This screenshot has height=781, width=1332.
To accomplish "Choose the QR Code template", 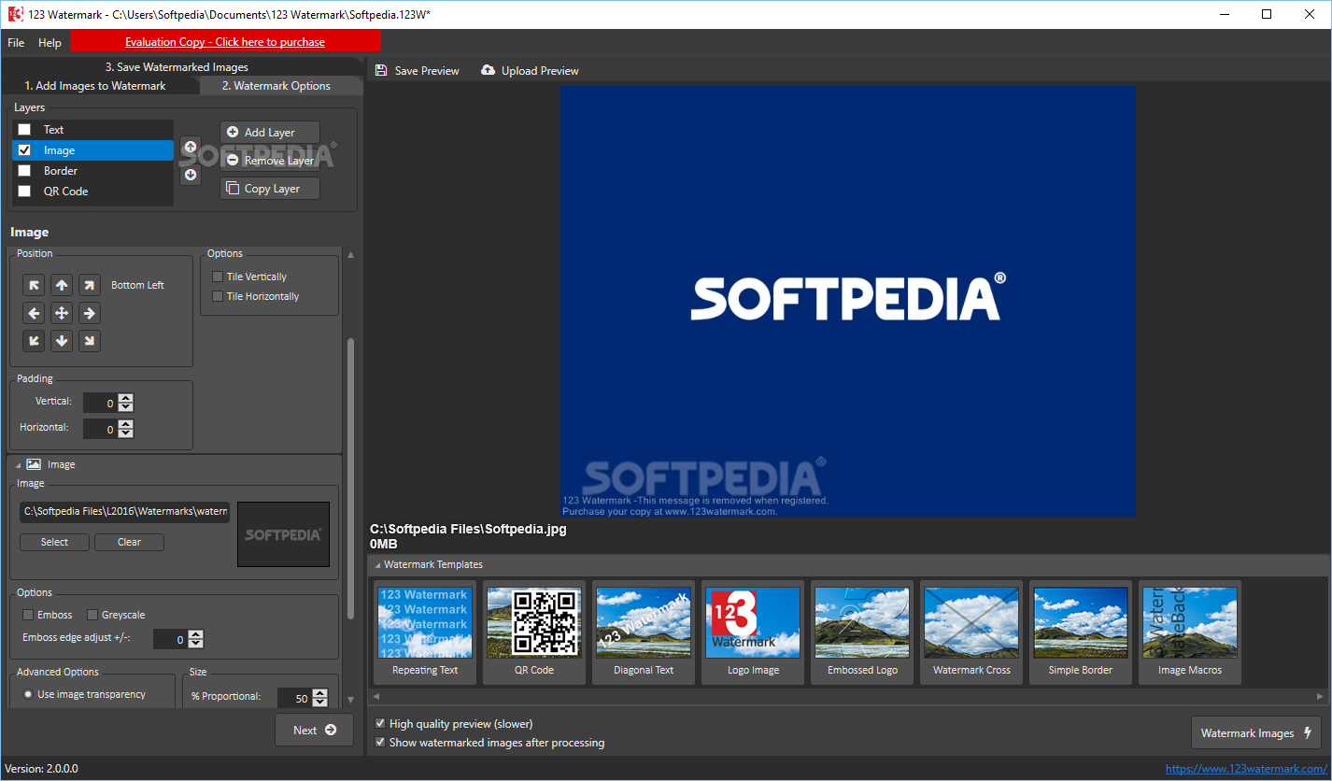I will click(x=534, y=632).
